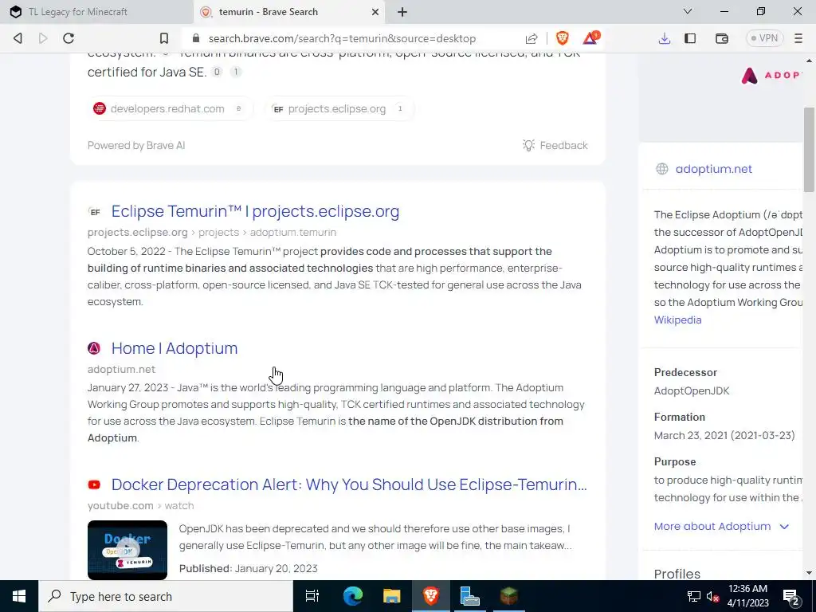Click the forward navigation arrow

coord(43,38)
